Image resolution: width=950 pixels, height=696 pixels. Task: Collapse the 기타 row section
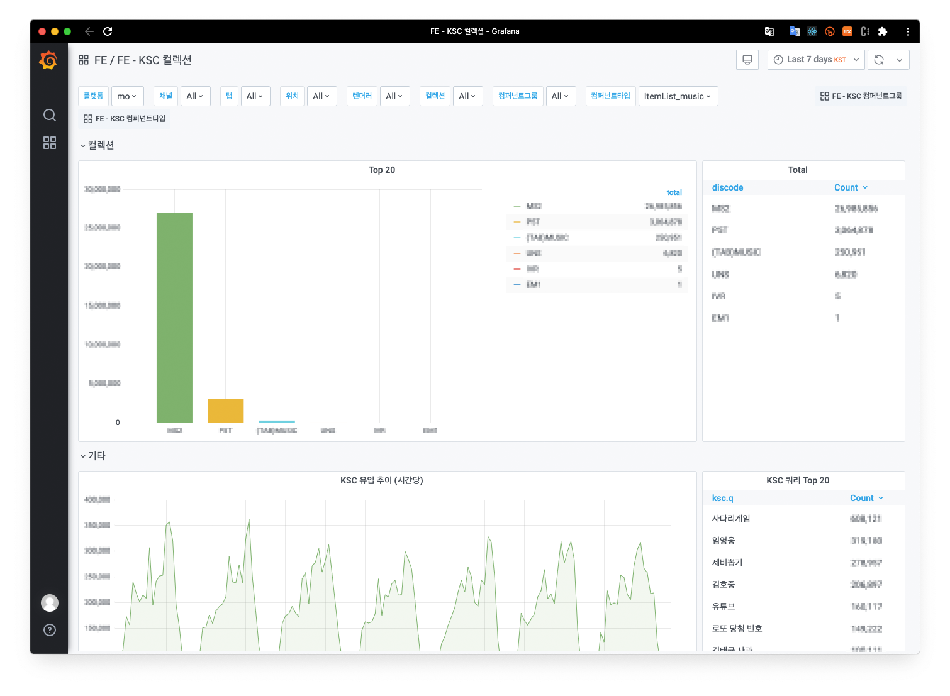92,456
